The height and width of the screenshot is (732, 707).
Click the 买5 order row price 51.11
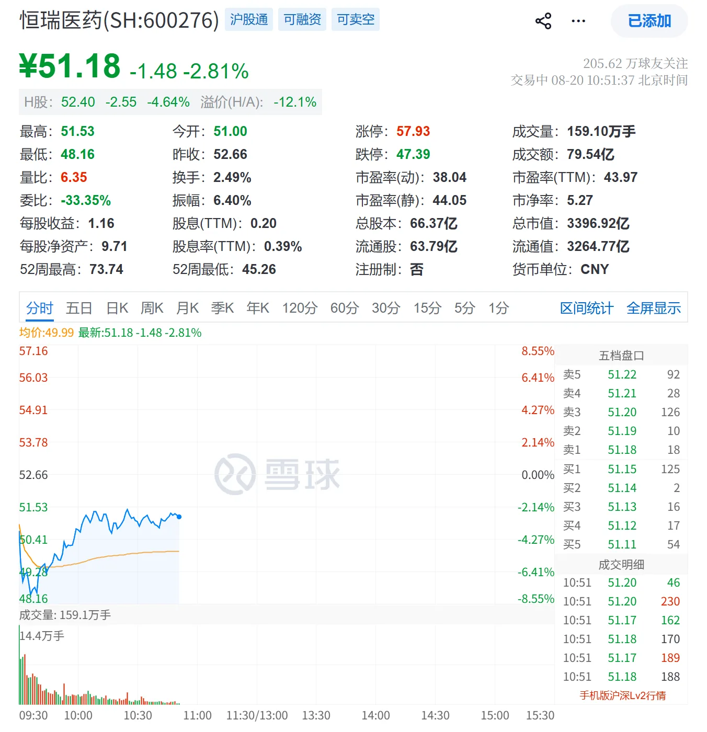click(x=622, y=544)
